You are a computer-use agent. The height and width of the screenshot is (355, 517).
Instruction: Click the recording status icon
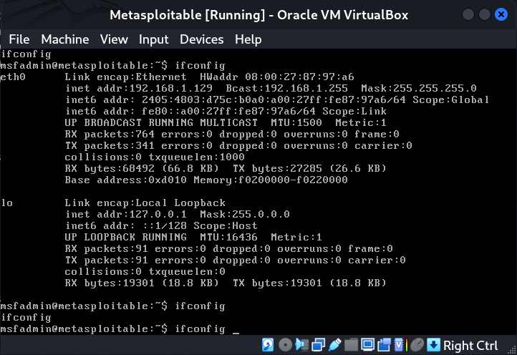[384, 345]
